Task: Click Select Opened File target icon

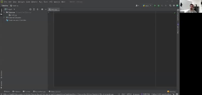Action: (30, 9)
